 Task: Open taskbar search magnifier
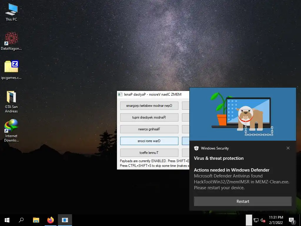coord(21,220)
